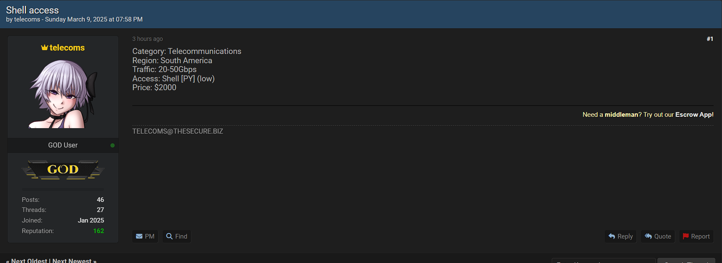
Task: Click the Quote double-arrow icon
Action: pyautogui.click(x=649, y=236)
